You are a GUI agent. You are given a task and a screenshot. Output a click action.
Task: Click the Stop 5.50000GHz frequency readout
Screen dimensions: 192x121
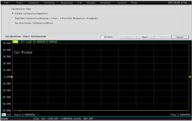click(181, 115)
